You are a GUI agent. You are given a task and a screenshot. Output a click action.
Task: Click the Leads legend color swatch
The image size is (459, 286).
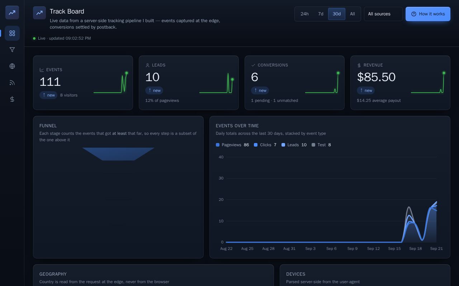(283, 145)
